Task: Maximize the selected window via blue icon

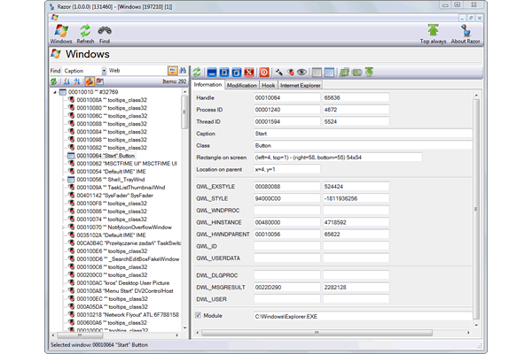Action: [x=224, y=73]
